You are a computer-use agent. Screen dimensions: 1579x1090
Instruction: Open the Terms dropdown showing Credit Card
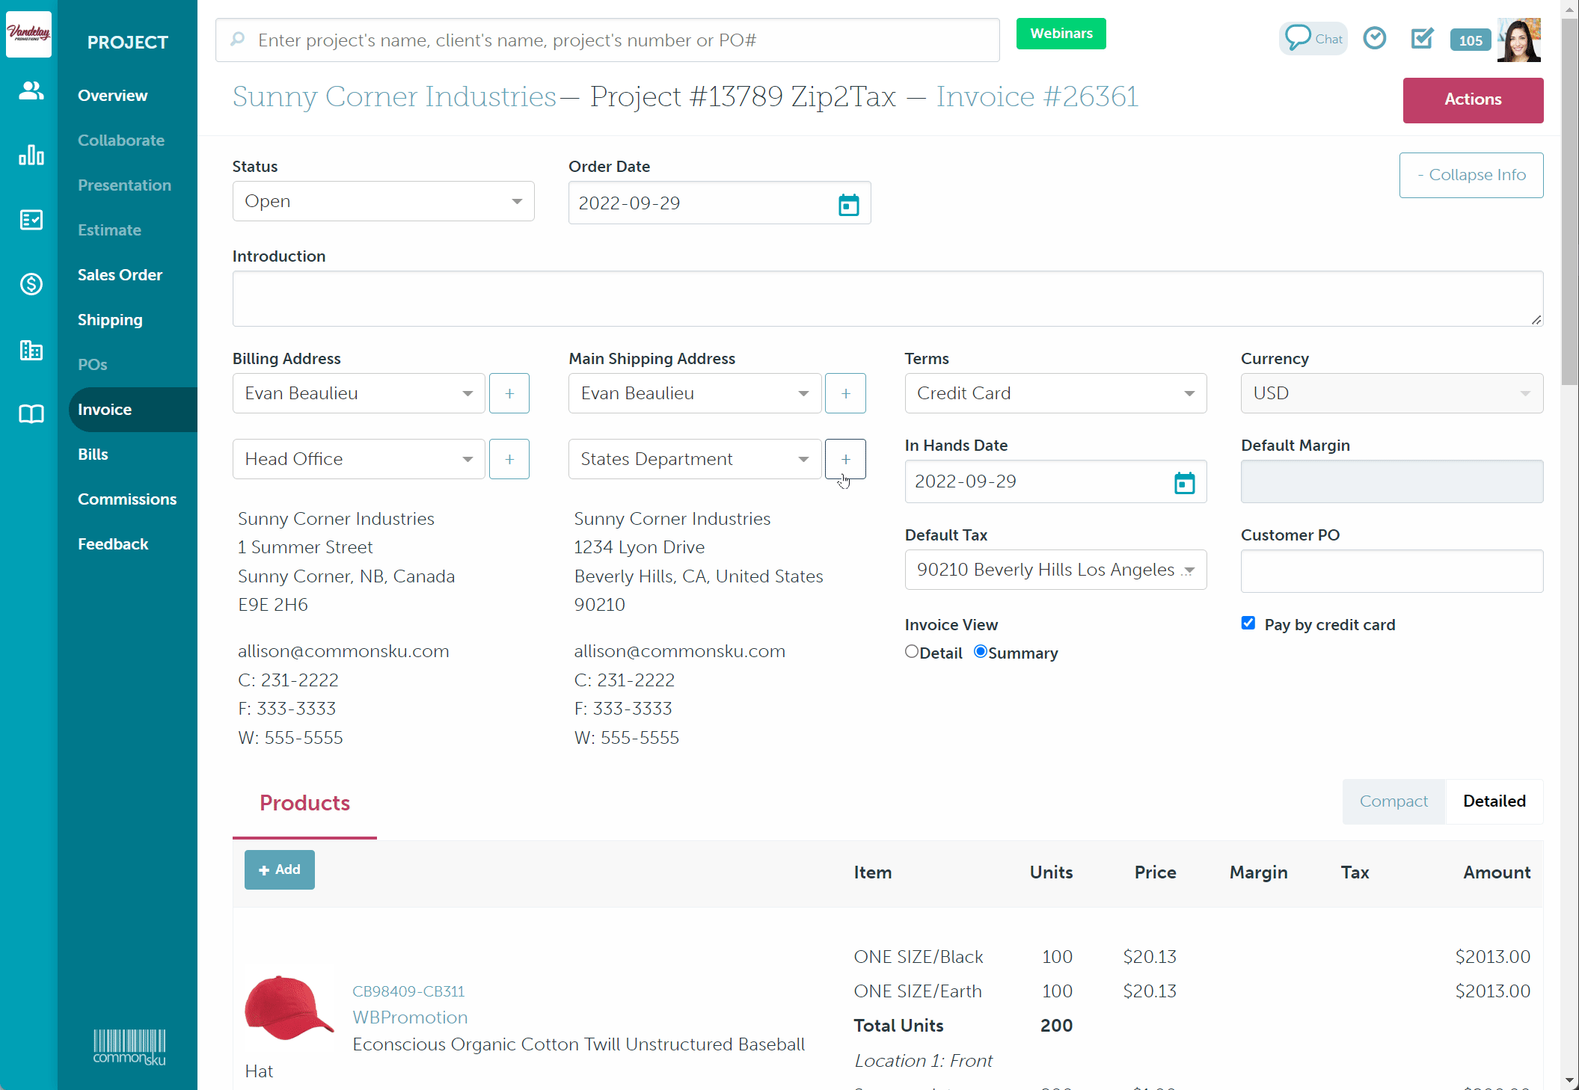point(1055,394)
